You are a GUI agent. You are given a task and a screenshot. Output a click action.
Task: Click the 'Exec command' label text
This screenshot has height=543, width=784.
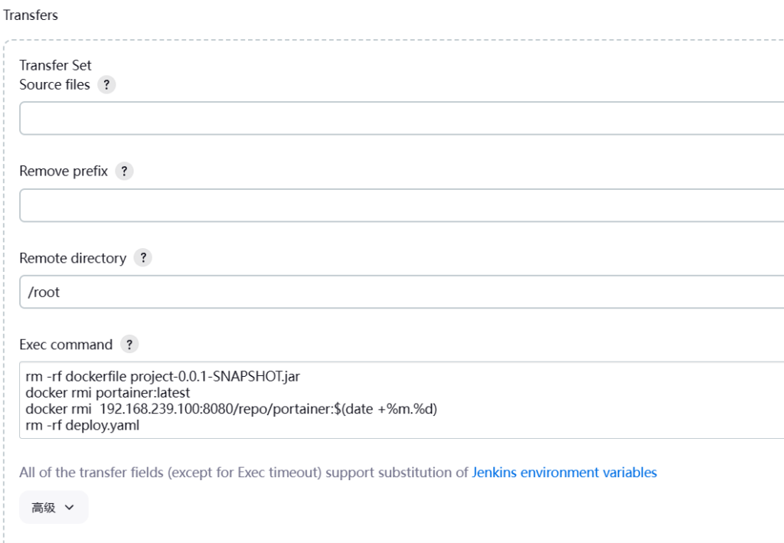pos(66,345)
